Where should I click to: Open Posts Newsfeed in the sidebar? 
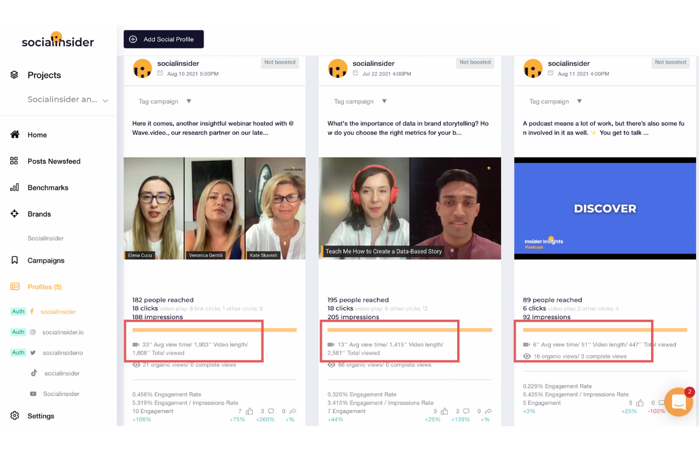pos(54,161)
